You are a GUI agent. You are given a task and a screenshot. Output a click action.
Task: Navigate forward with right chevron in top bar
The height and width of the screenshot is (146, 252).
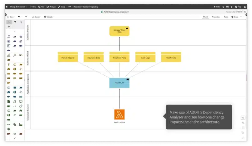click(232, 7)
